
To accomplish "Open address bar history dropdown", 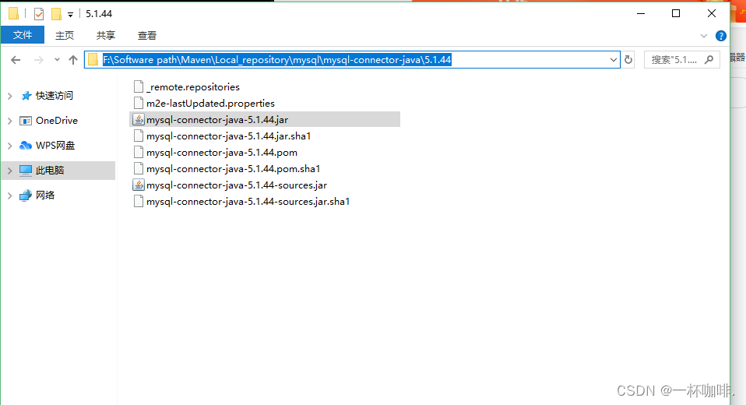I will [614, 60].
